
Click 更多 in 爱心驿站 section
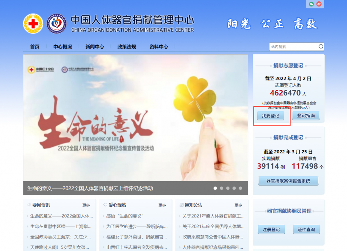pos(162,205)
